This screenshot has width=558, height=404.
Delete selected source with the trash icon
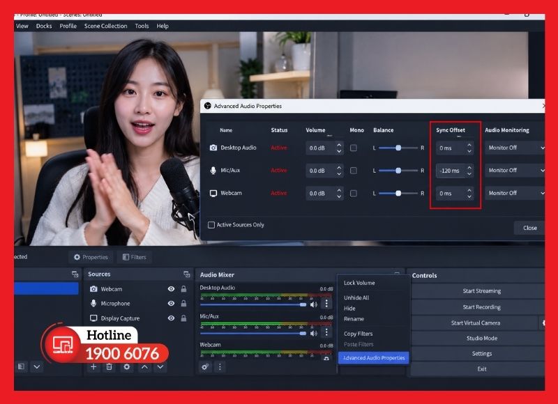pos(110,366)
